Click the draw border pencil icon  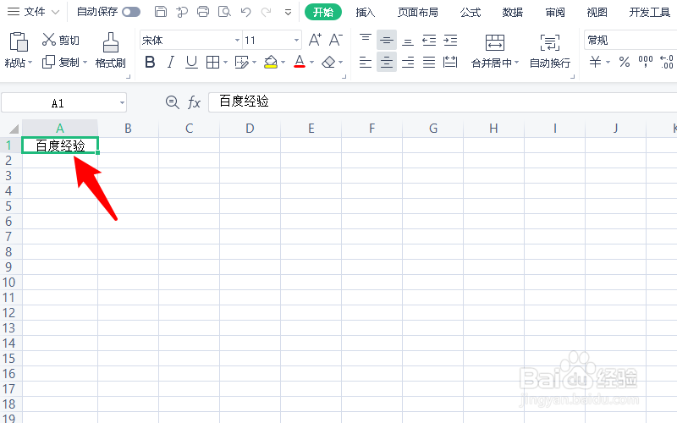[x=242, y=63]
